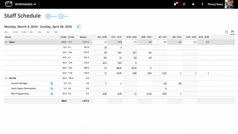Select the underlined header-bar view toggle
The width and height of the screenshot is (238, 134).
click(x=232, y=32)
